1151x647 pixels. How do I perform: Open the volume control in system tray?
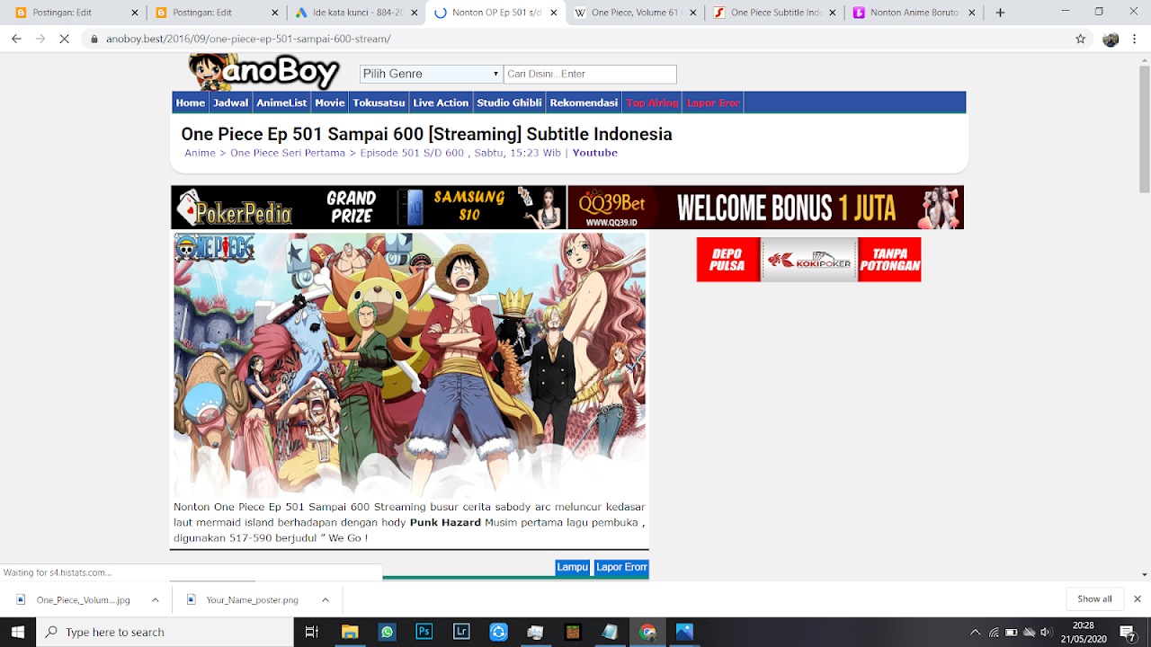coord(1045,632)
